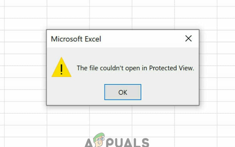Select the spreadsheet cell directly above dialog title

68,24
